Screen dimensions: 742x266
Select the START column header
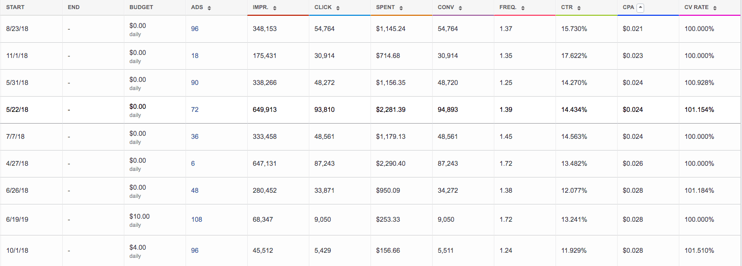[15, 8]
